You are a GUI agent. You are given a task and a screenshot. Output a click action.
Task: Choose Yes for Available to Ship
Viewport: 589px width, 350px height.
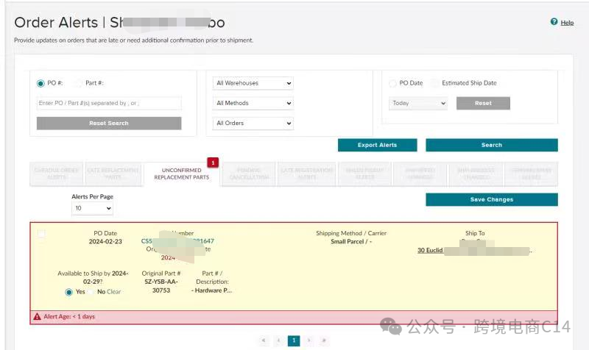click(x=68, y=292)
